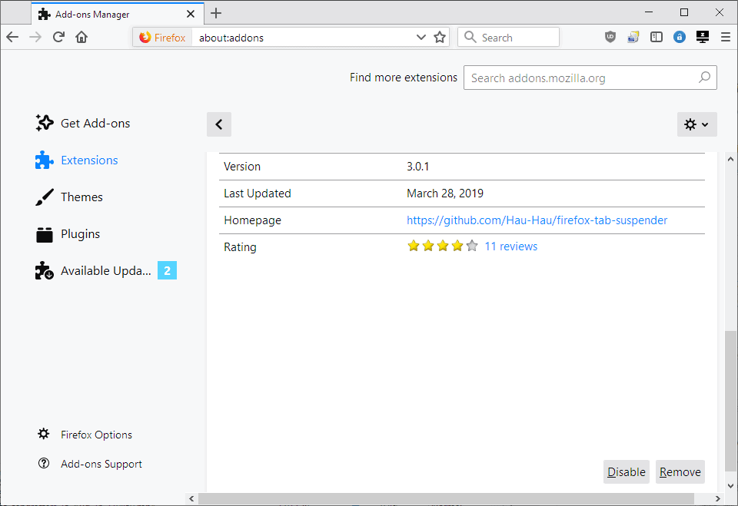738x506 pixels.
Task: Click the Firefox Options gear icon
Action: coord(43,434)
